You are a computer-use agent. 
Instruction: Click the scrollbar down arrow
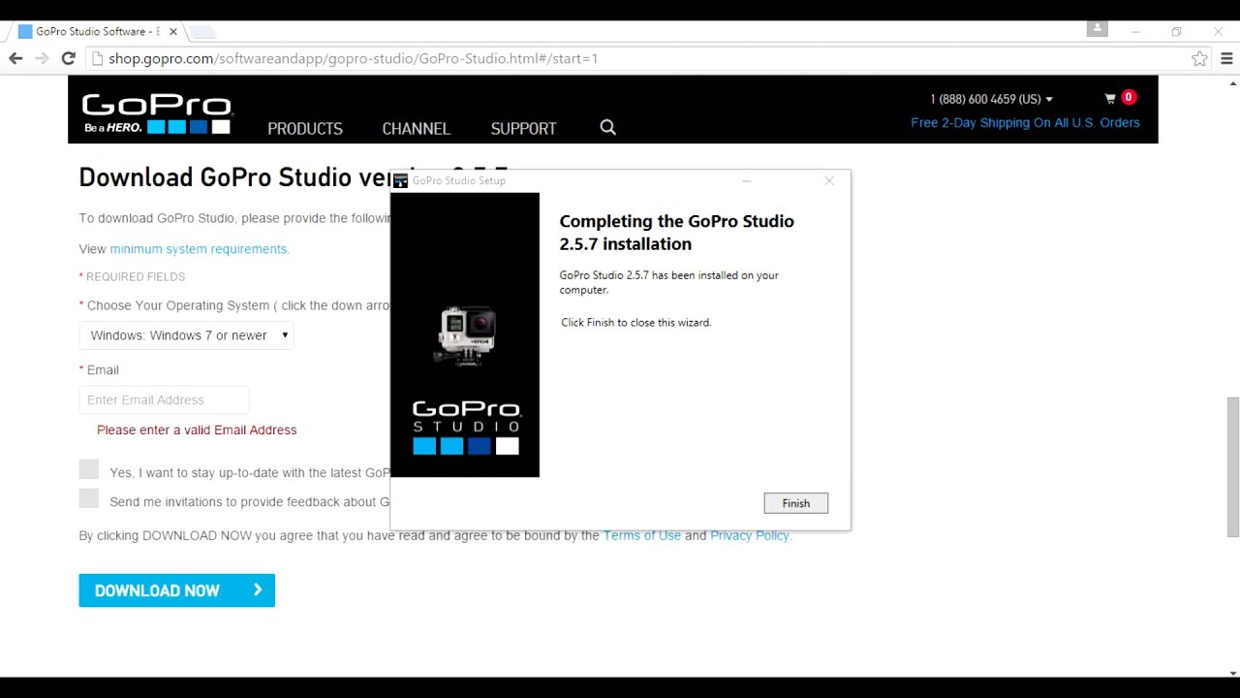click(x=1232, y=671)
